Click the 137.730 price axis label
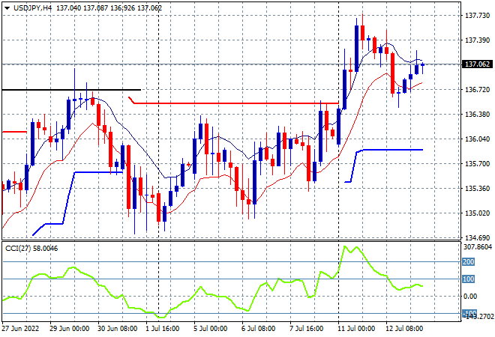495x337 pixels. (477, 16)
